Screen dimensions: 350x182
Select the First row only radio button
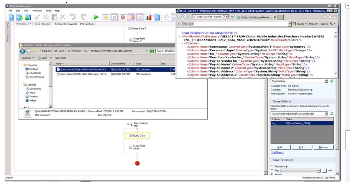click(x=272, y=166)
